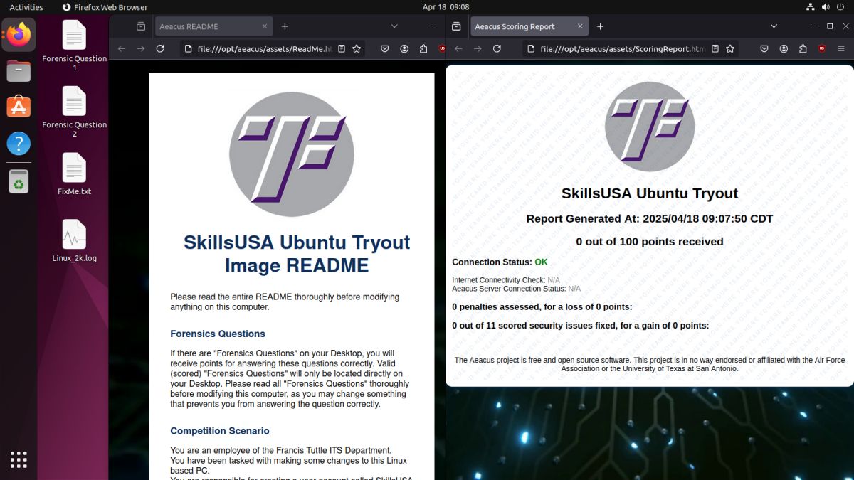
Task: Toggle reader view in the Scoring Report window
Action: point(715,49)
